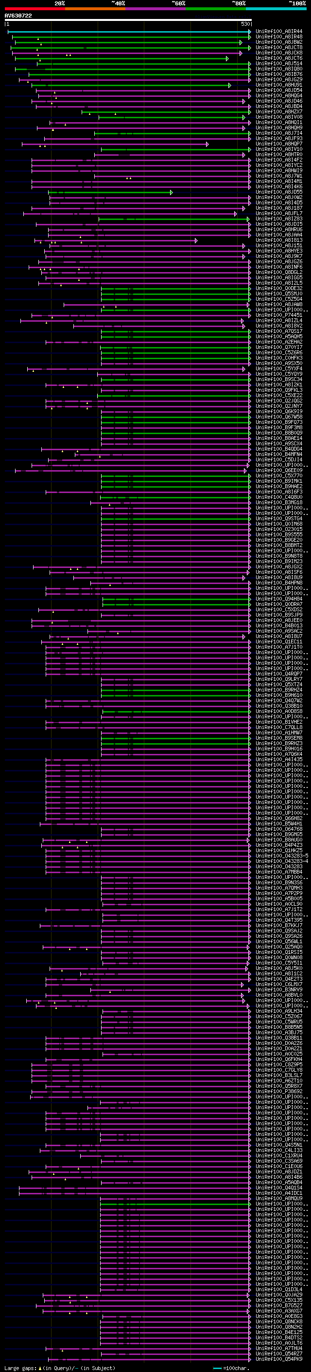Click the UniRef100_Q2JNY7 label
The image size is (311, 1372).
[279, 406]
